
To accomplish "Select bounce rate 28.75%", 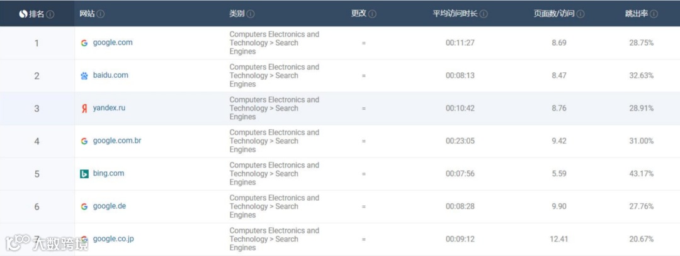I will pyautogui.click(x=642, y=43).
